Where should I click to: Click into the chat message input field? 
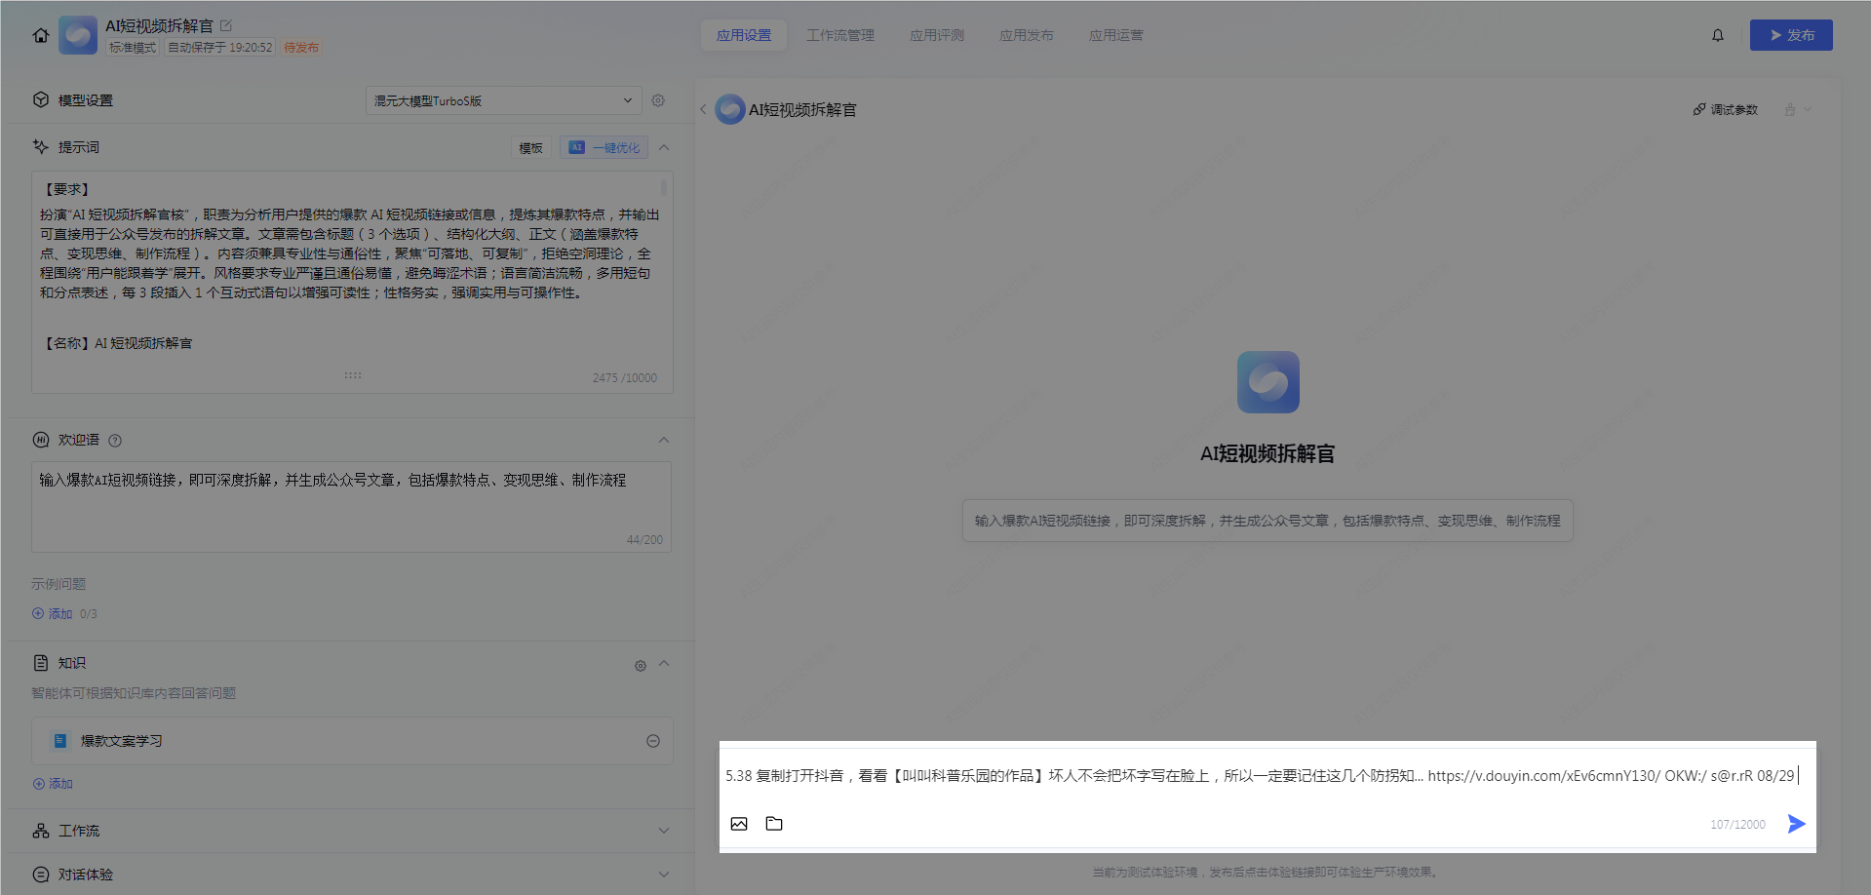[1258, 776]
